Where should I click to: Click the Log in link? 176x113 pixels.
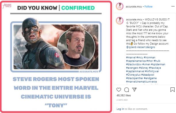(x=120, y=109)
